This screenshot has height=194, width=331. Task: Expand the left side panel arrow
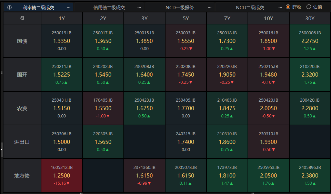click(1, 150)
